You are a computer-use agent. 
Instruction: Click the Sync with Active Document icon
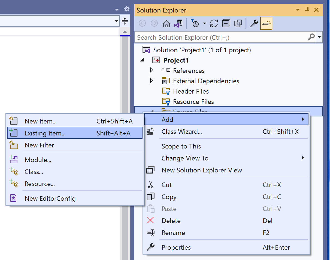(x=214, y=24)
